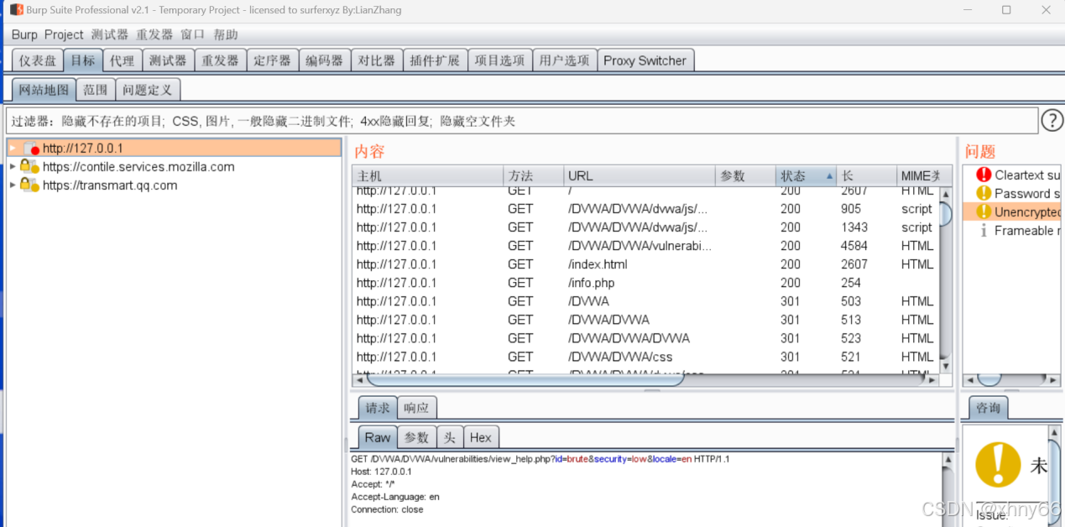The height and width of the screenshot is (527, 1065).
Task: Select the /index.html row
Action: tap(645, 264)
